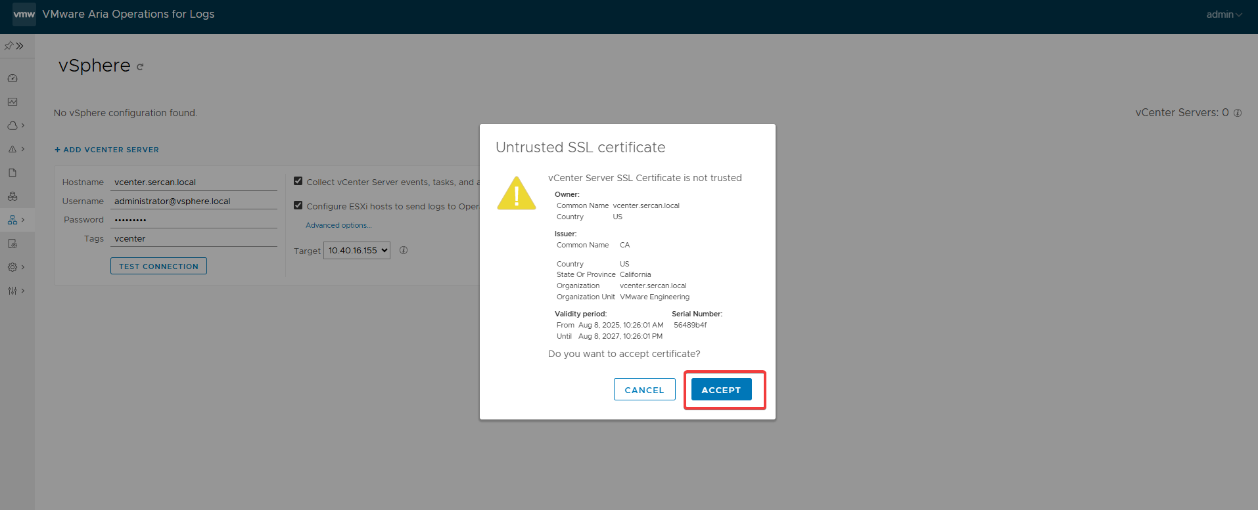Open the integration network icon in sidebar
This screenshot has width=1258, height=510.
point(12,220)
